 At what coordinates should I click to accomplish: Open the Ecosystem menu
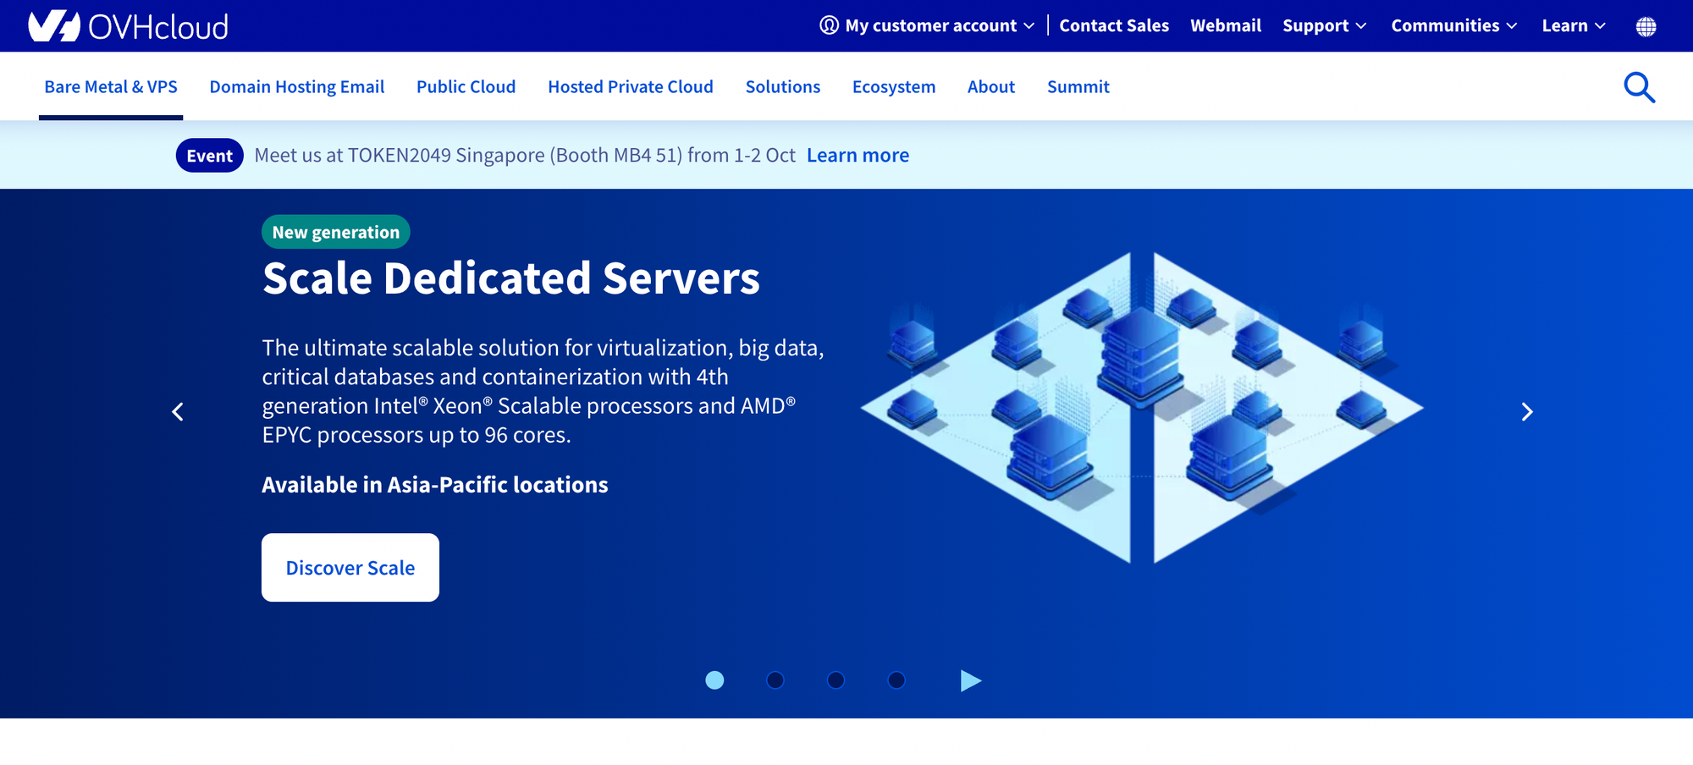point(894,86)
